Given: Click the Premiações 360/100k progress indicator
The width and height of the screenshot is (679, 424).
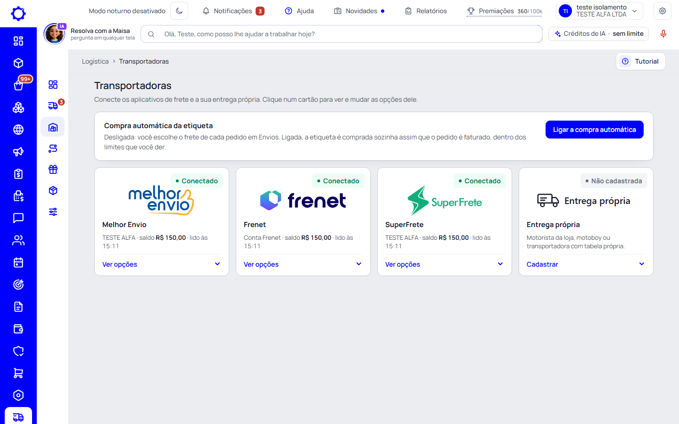Looking at the screenshot, I should pyautogui.click(x=505, y=11).
